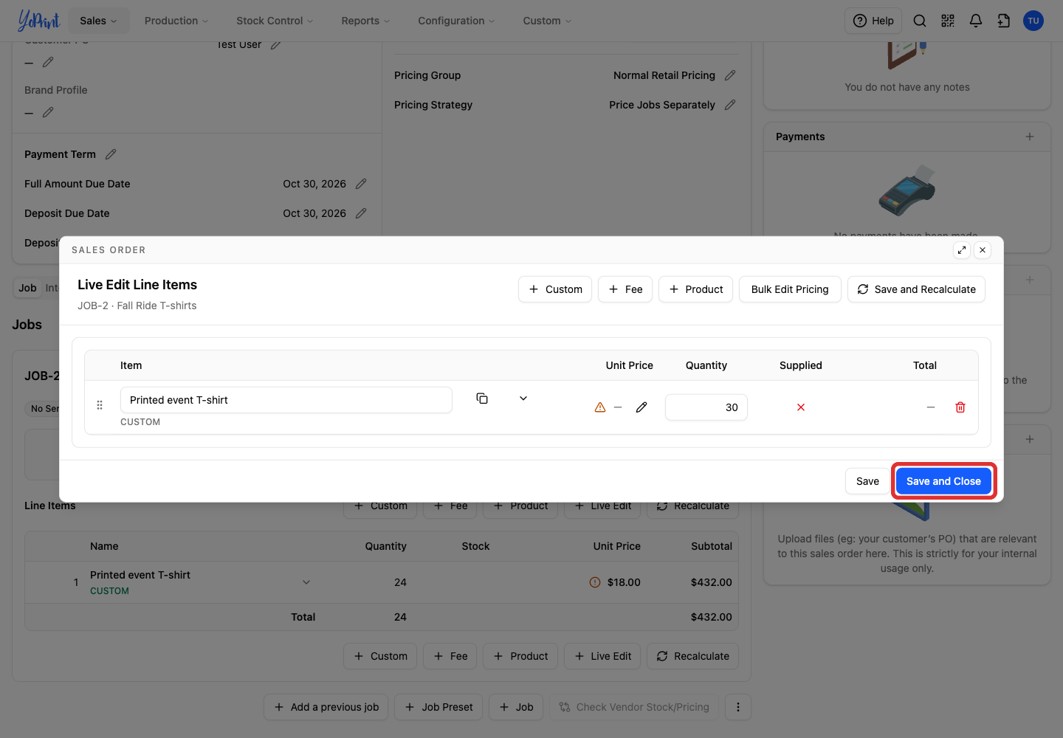
Task: Click the TU user avatar
Action: pyautogui.click(x=1033, y=21)
